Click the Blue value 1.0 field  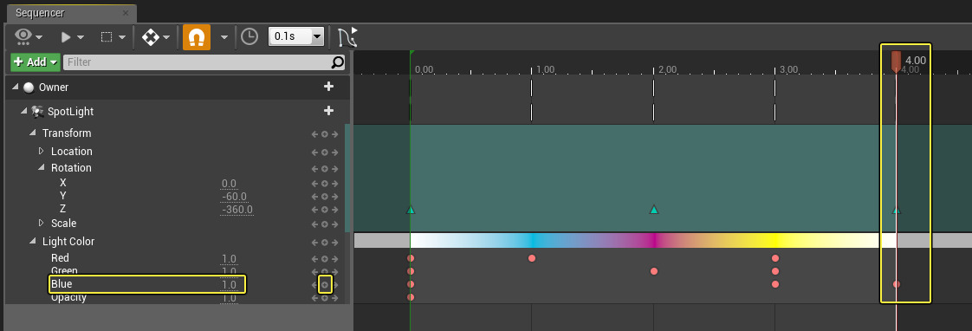229,285
